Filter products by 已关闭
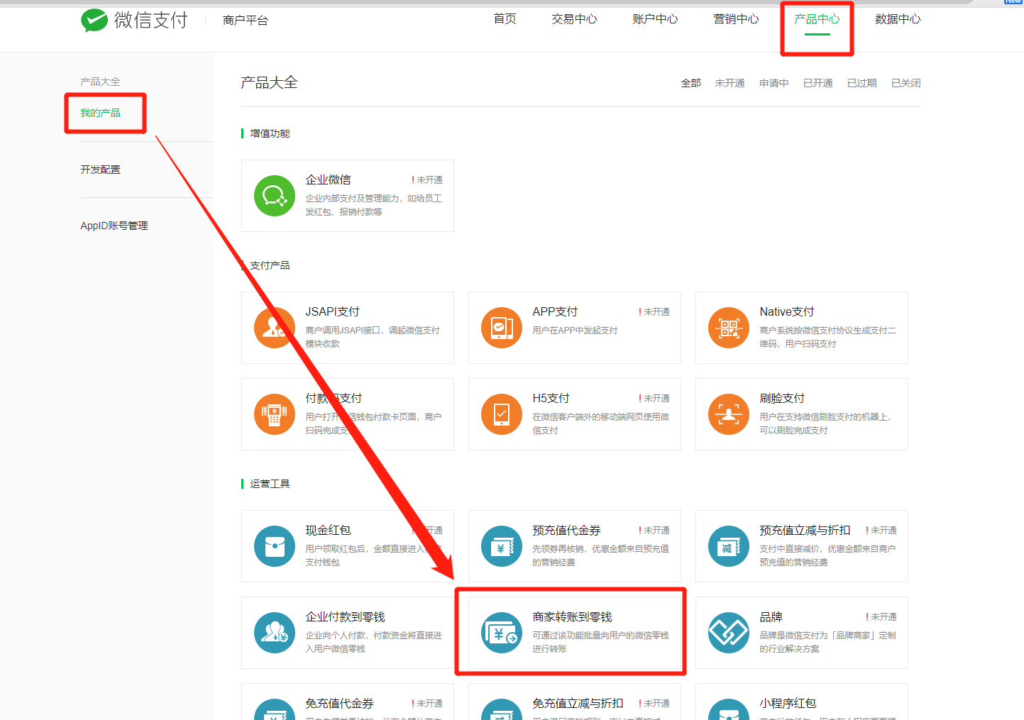The width and height of the screenshot is (1024, 720). pyautogui.click(x=906, y=83)
